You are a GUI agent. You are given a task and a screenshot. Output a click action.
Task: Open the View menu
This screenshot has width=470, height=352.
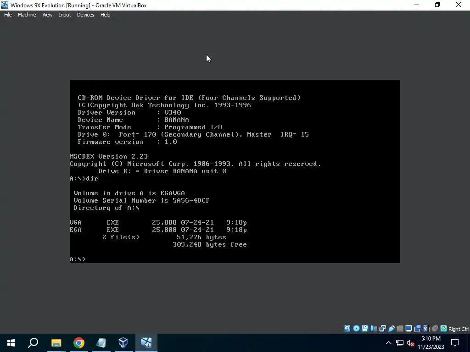[47, 15]
